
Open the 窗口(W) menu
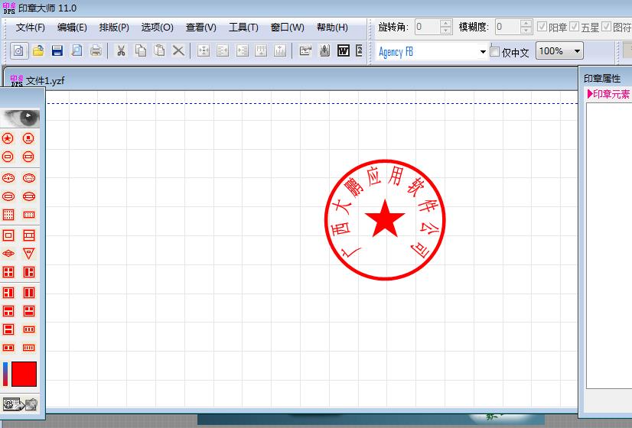click(288, 28)
